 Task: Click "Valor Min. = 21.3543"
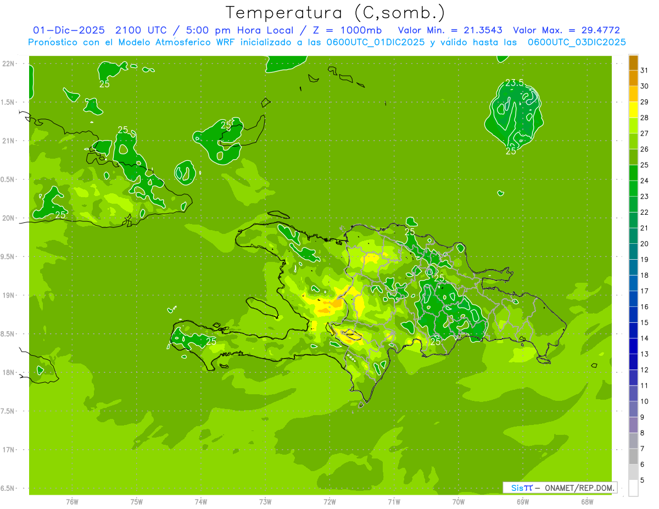tap(450, 30)
